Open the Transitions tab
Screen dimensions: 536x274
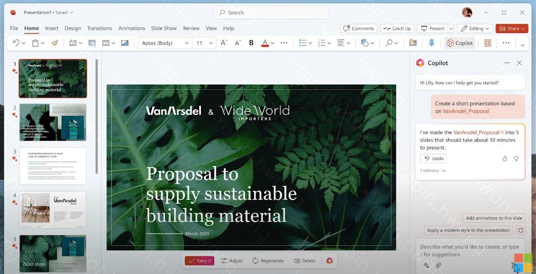tap(100, 28)
